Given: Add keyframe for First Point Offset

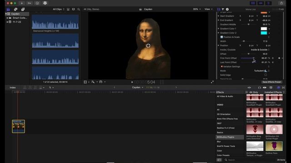Looking at the screenshot, I should pyautogui.click(x=279, y=58).
